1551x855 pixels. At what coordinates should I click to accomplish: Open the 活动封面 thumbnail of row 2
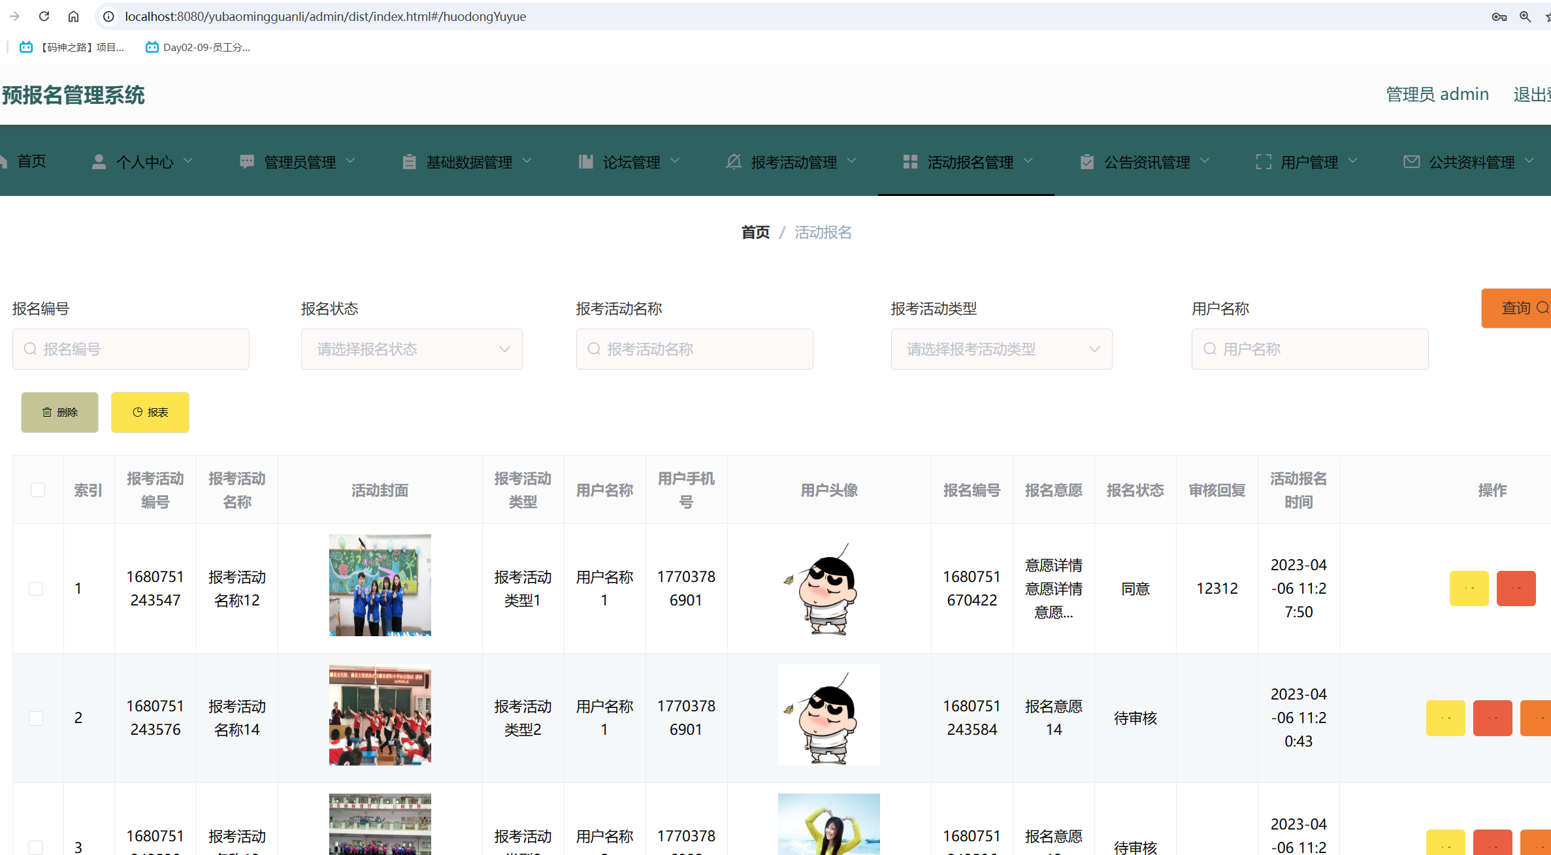[x=380, y=715]
